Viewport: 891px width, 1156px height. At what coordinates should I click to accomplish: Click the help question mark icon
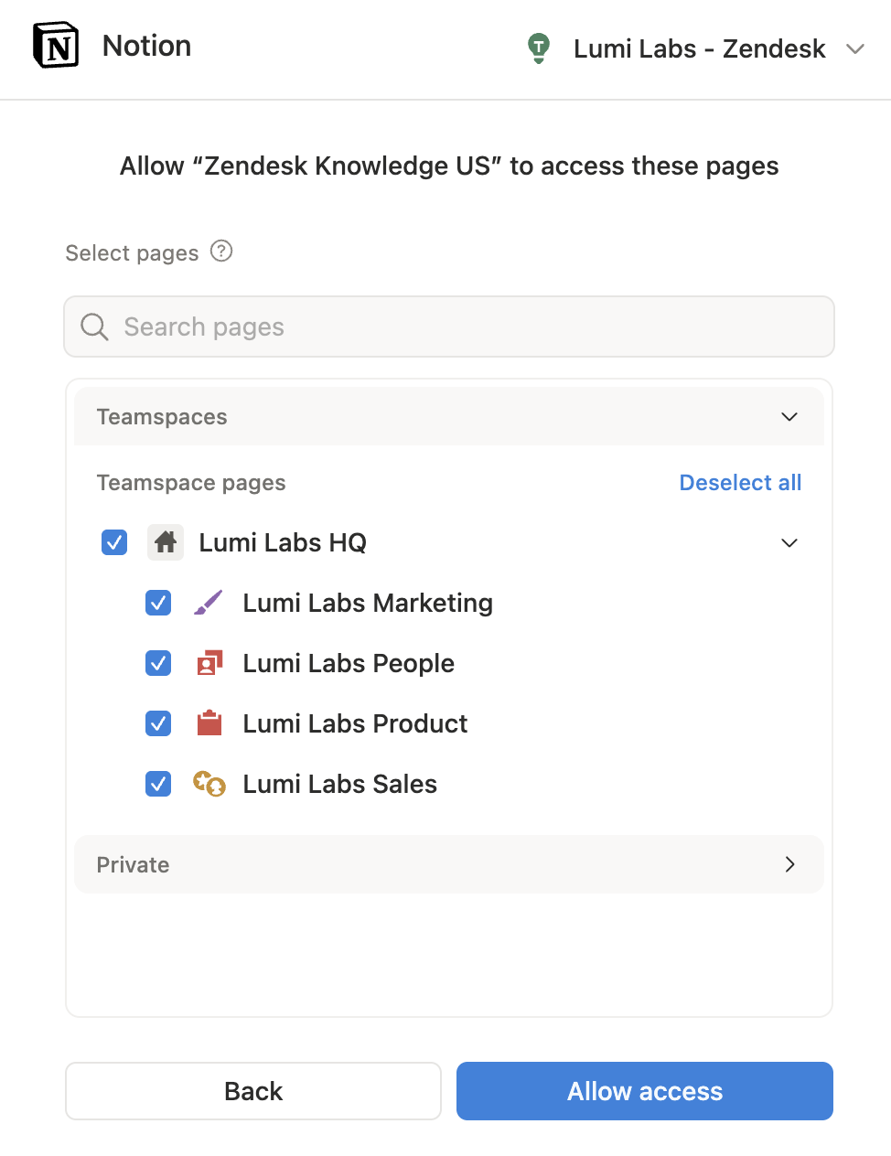pos(221,251)
